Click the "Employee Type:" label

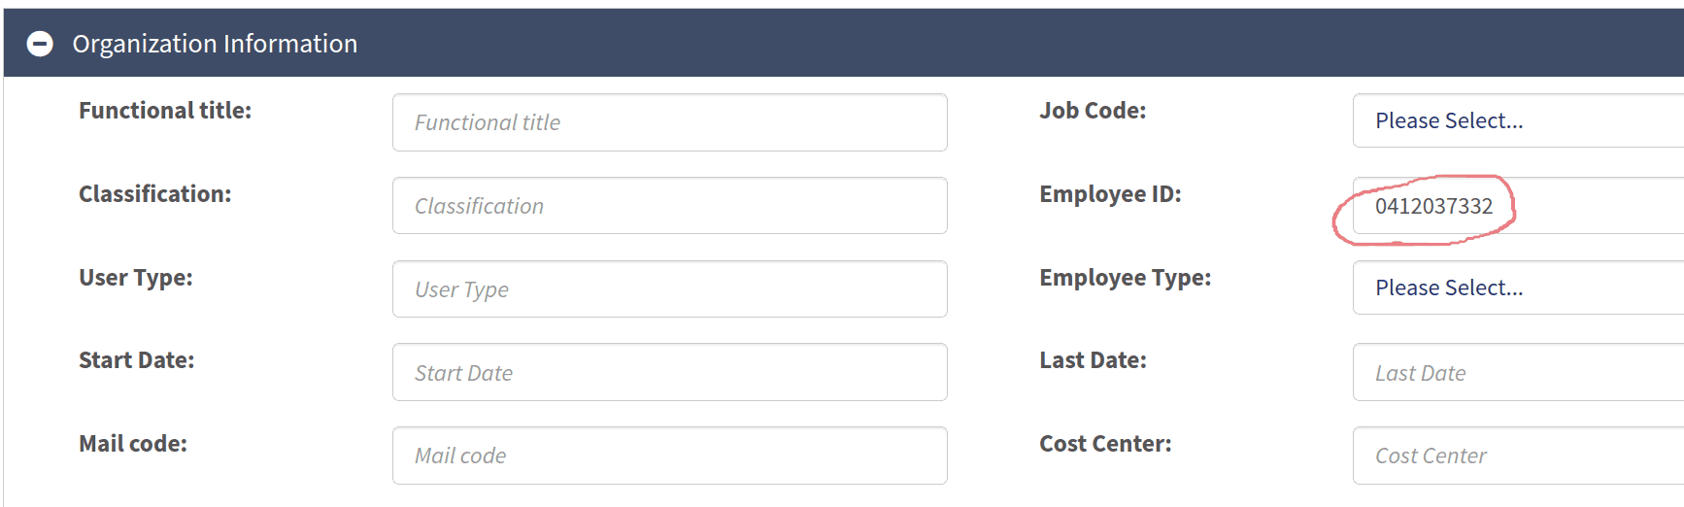pos(1125,278)
